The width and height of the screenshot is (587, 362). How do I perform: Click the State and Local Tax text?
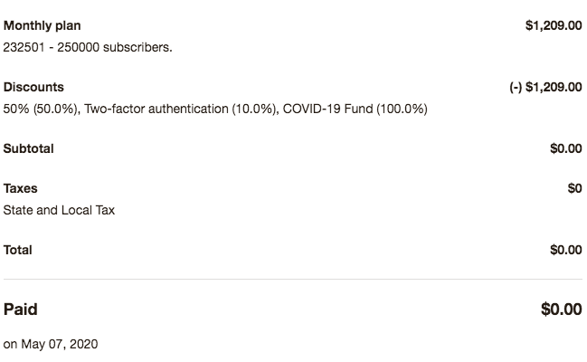(x=59, y=210)
